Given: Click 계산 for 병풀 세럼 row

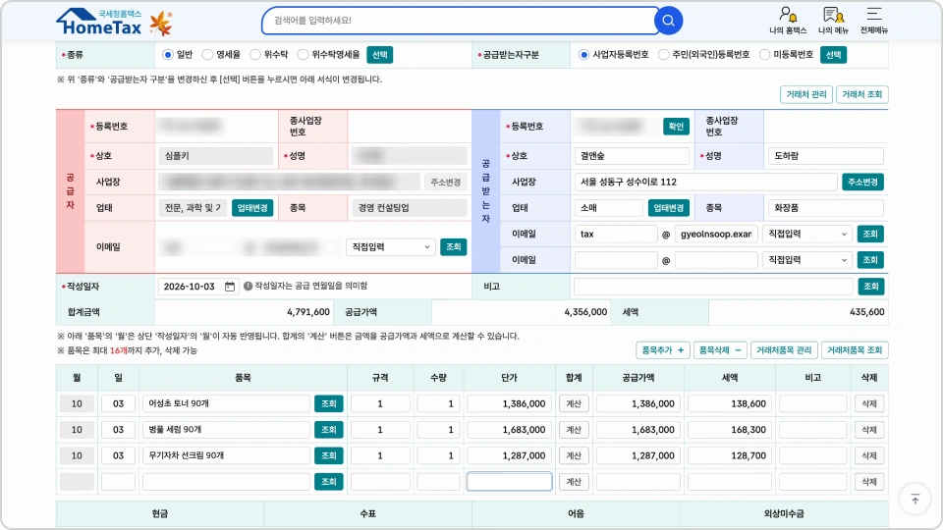Looking at the screenshot, I should pyautogui.click(x=574, y=430).
